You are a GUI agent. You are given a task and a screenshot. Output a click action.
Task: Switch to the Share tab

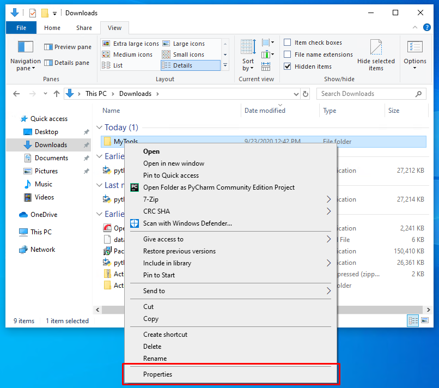point(84,28)
